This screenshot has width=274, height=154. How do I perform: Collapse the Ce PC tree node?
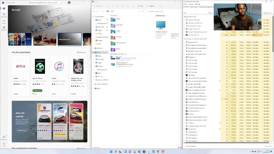click(93, 52)
